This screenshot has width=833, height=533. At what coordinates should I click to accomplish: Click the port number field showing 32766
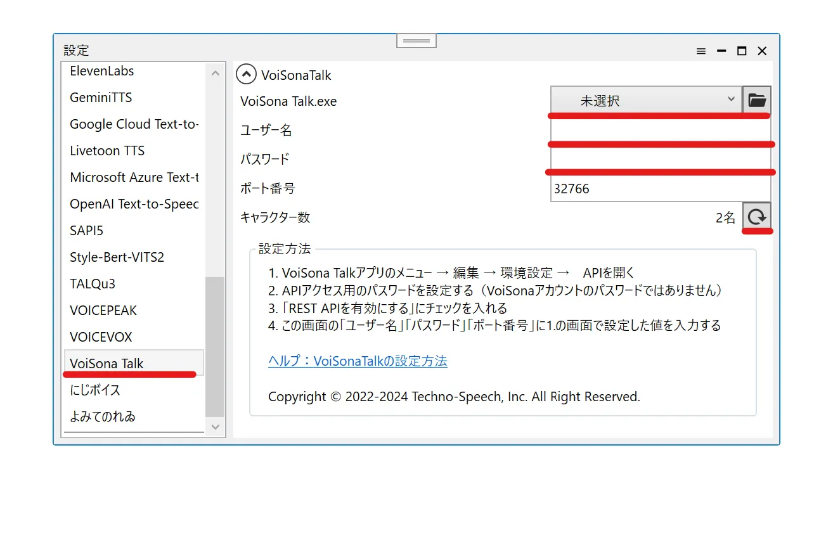click(x=661, y=188)
